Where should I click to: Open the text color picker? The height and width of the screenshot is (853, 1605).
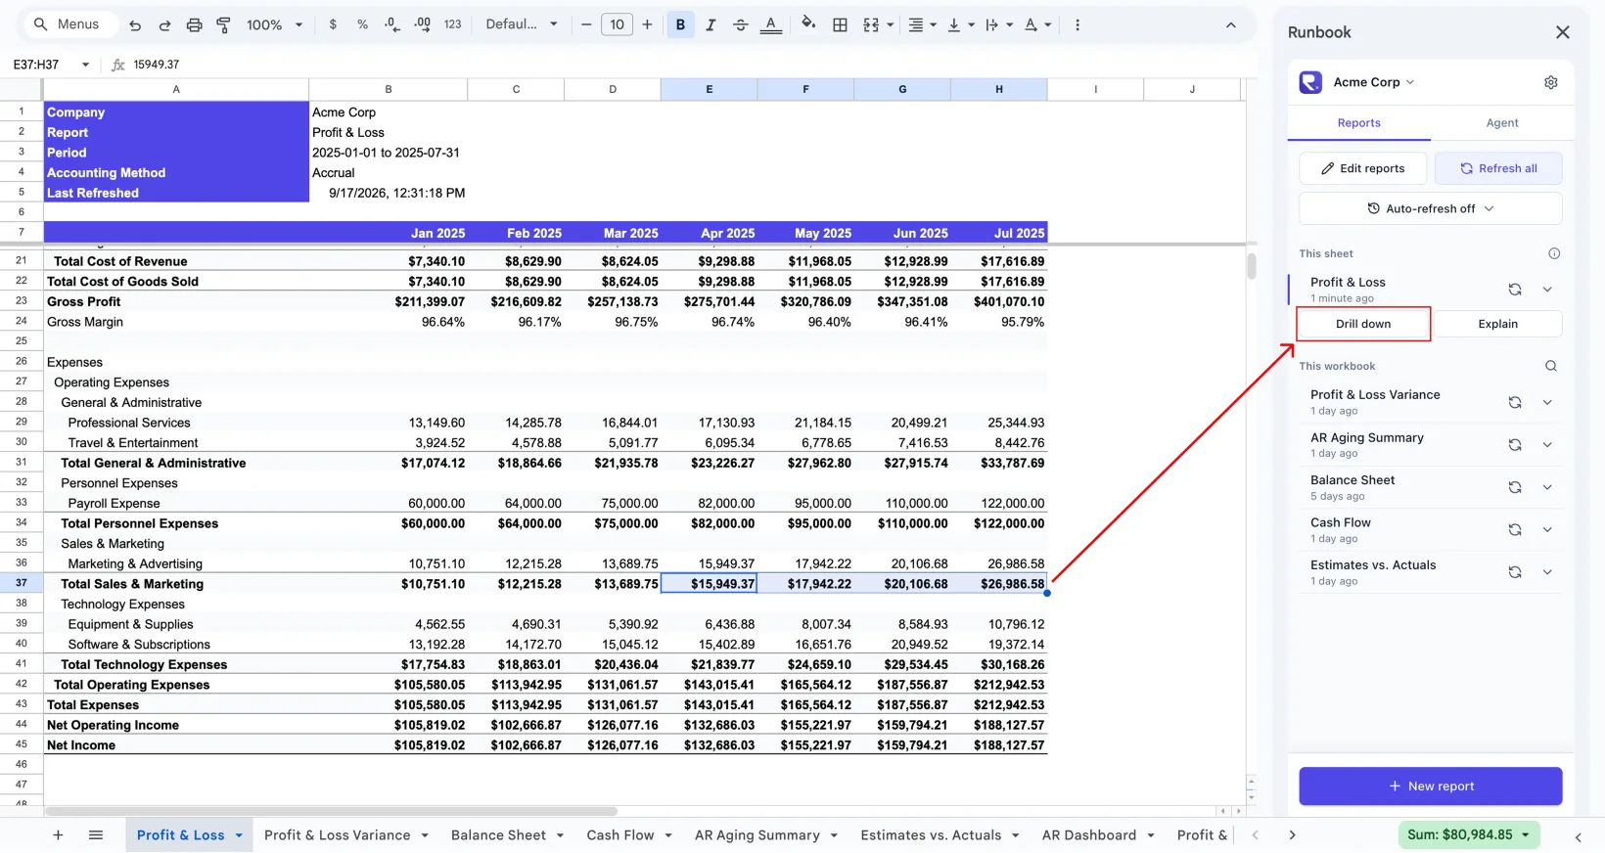pyautogui.click(x=771, y=24)
